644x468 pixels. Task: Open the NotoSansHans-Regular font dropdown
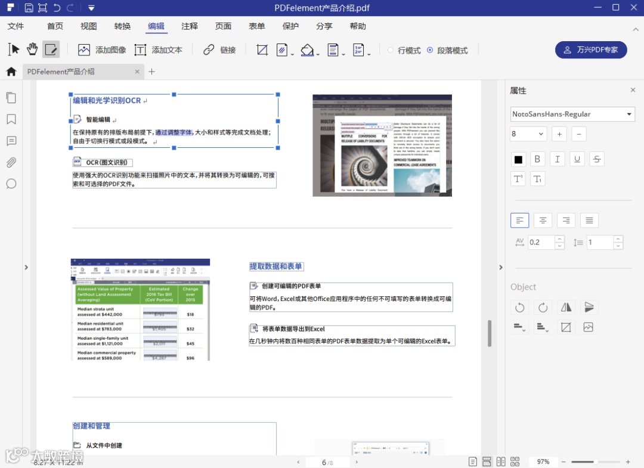coord(572,114)
